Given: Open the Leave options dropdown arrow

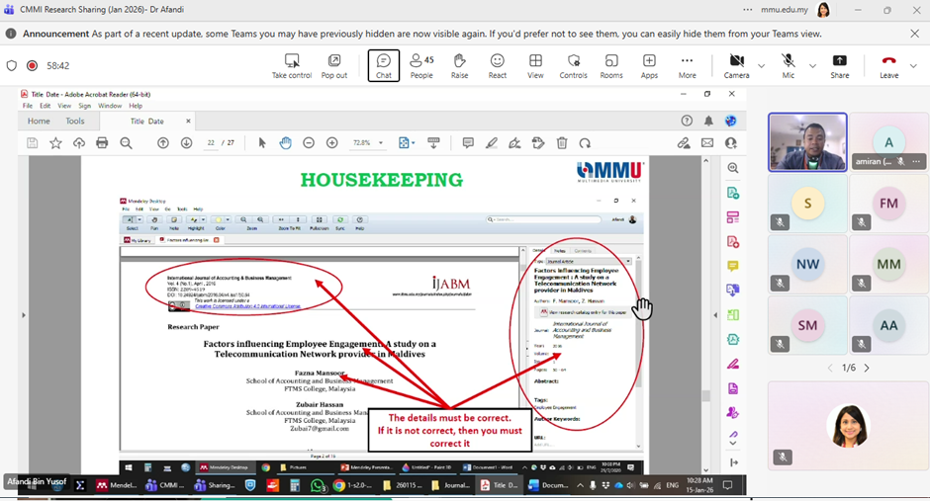Looking at the screenshot, I should coord(913,66).
